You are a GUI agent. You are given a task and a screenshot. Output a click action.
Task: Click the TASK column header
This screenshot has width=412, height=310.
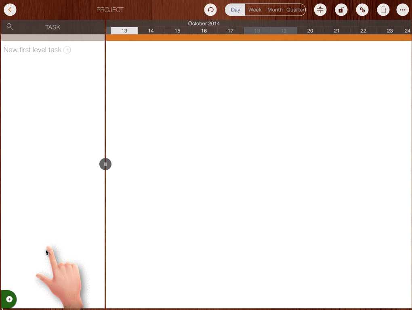(x=53, y=27)
